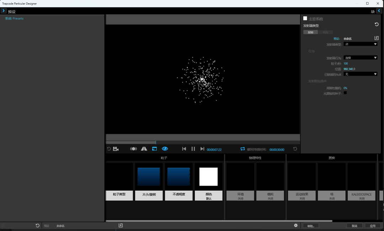Toggle the loop playback icon
Image resolution: width=384 pixels, height=231 pixels.
(x=243, y=149)
